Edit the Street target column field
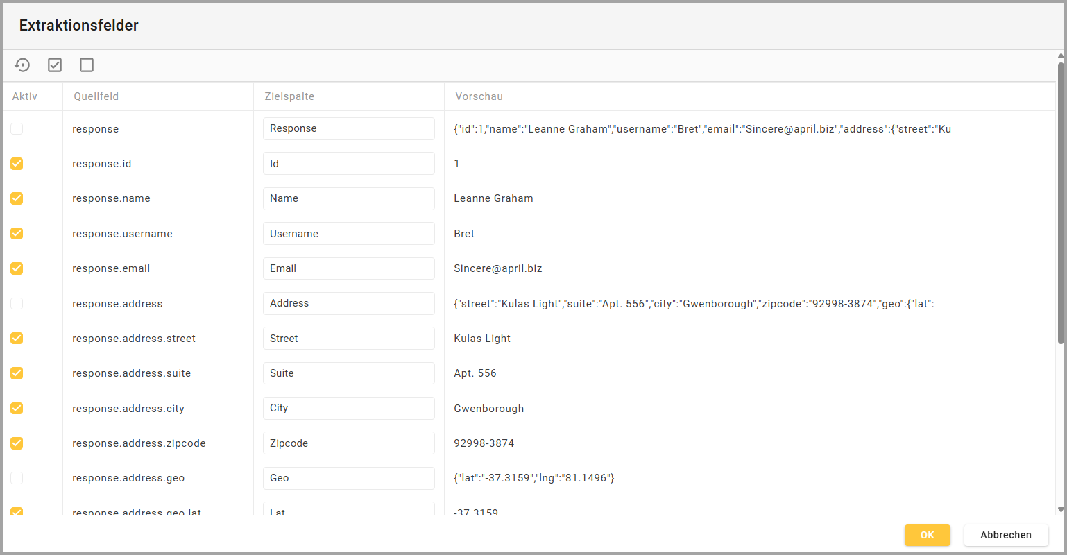 [x=348, y=339]
